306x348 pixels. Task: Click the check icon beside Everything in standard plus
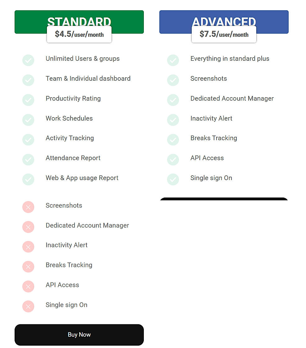pyautogui.click(x=173, y=60)
